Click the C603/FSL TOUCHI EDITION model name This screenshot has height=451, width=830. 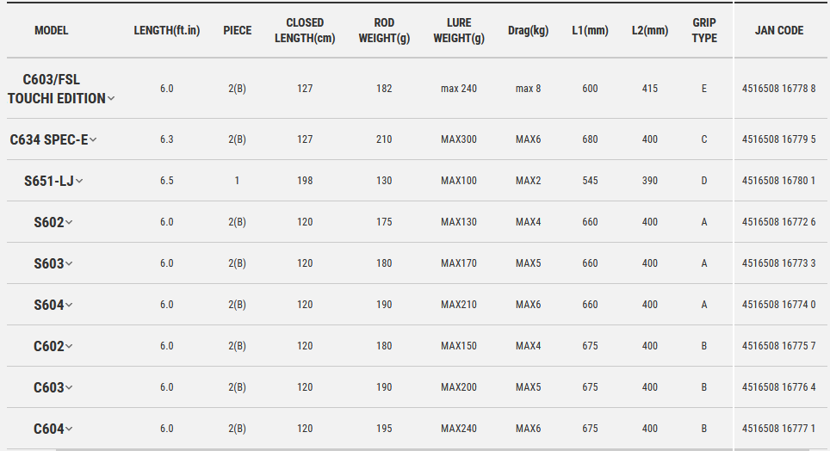57,89
